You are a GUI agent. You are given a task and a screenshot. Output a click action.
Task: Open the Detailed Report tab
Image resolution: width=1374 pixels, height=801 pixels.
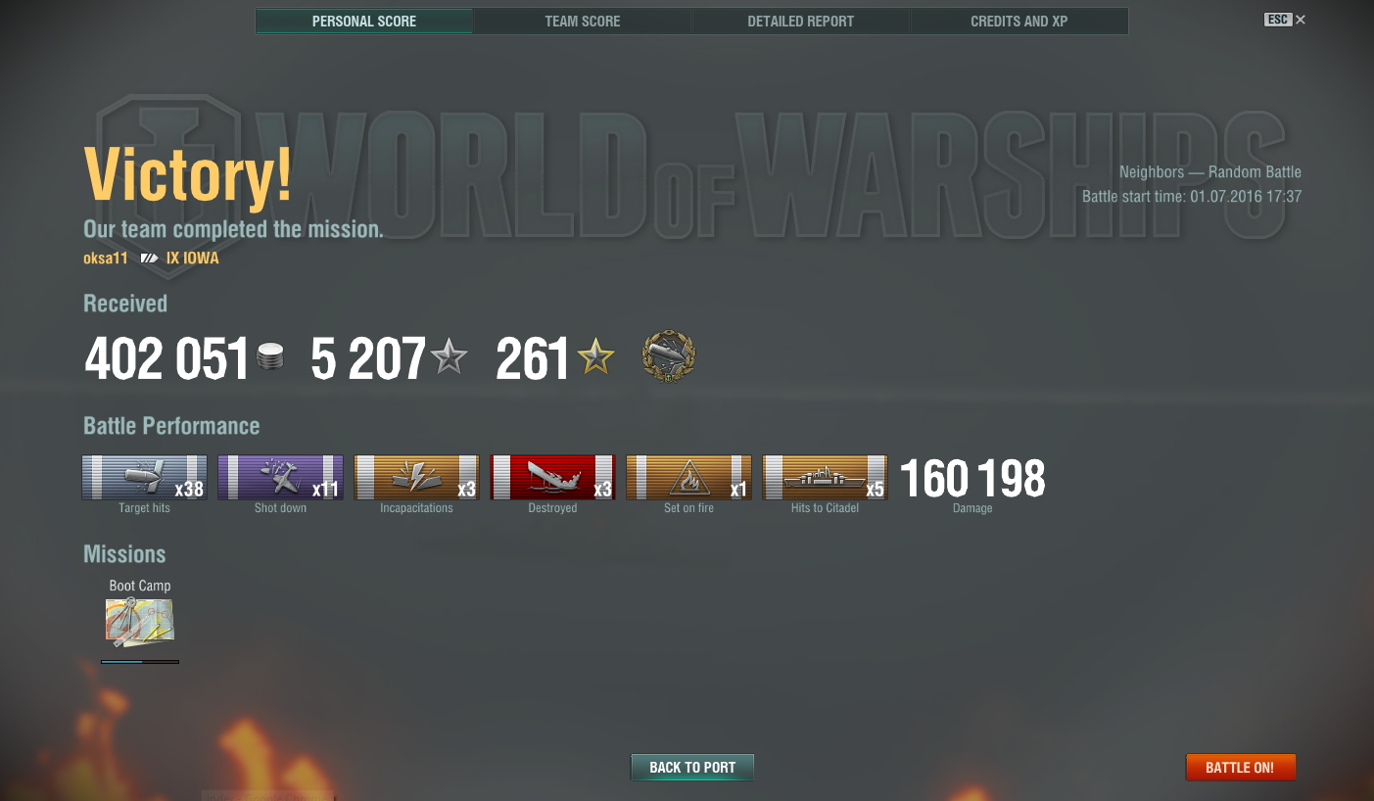tap(801, 21)
